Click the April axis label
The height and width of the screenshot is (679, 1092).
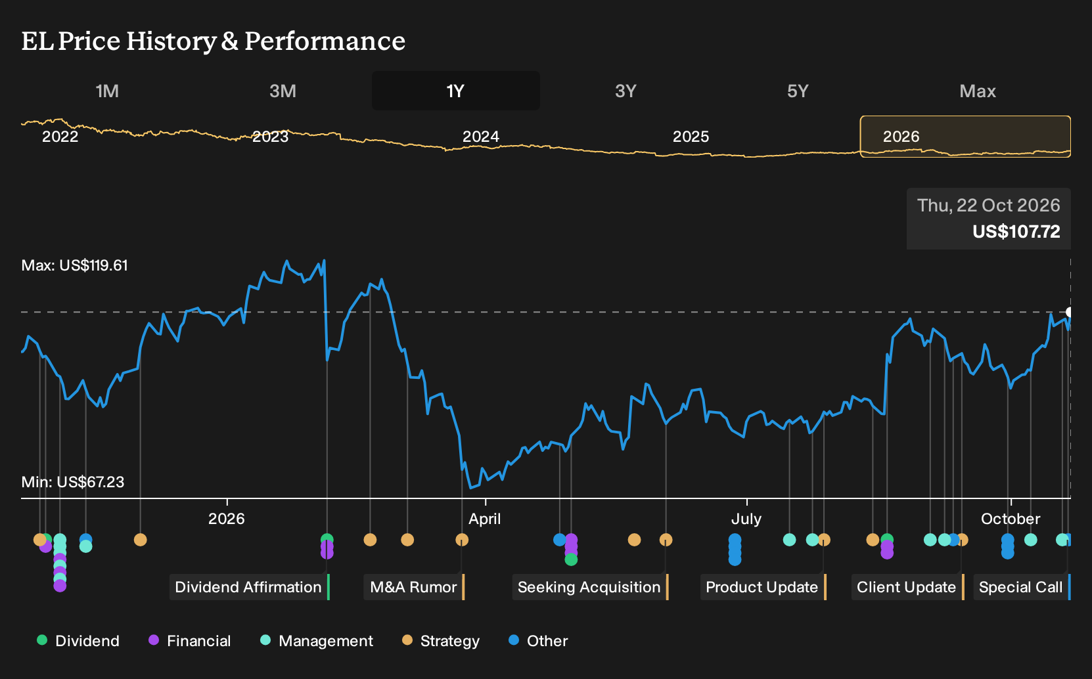485,519
